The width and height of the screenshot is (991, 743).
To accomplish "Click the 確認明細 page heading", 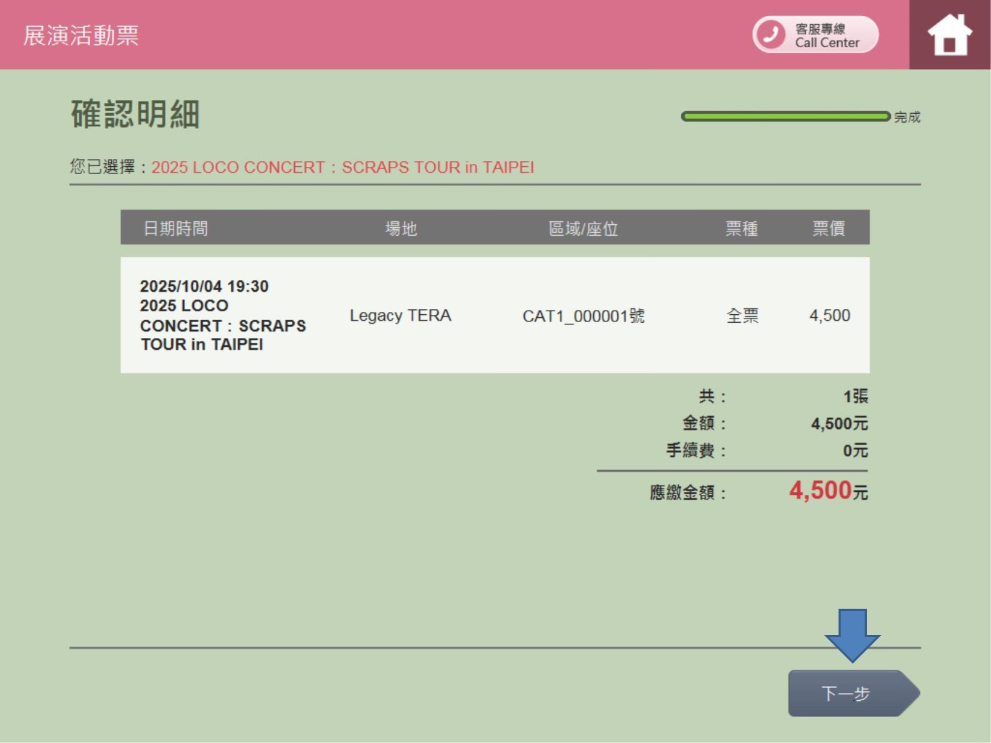I will 135,115.
